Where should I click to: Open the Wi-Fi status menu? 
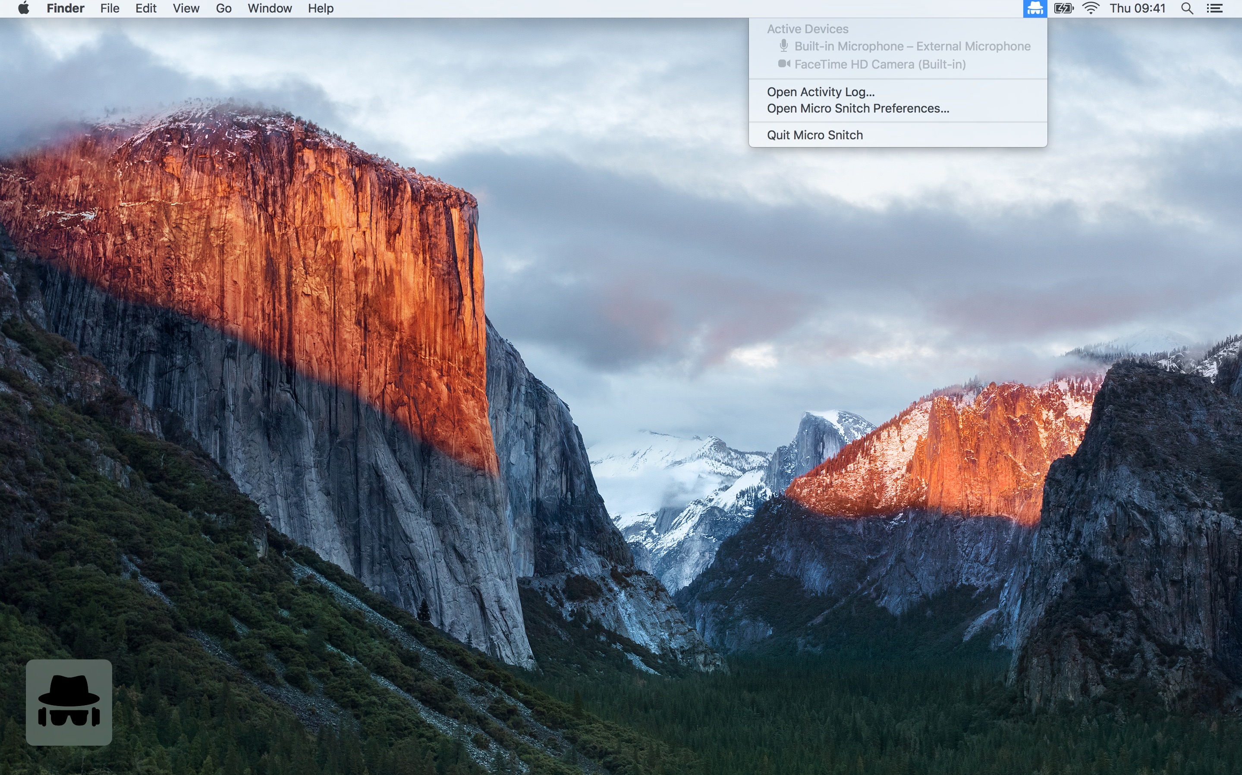coord(1090,8)
